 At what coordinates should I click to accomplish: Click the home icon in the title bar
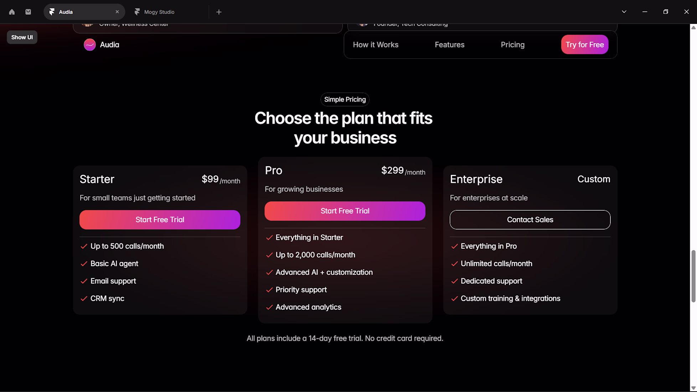(12, 12)
